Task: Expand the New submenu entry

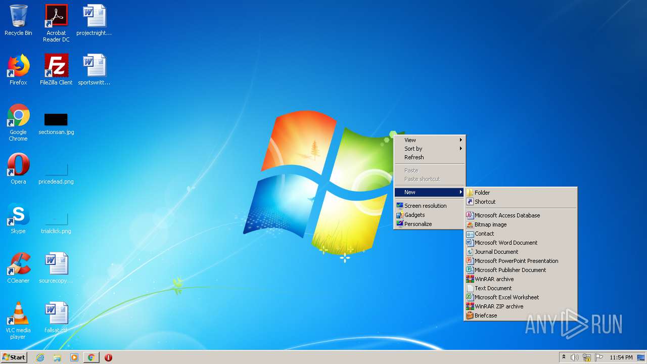Action: (x=429, y=192)
